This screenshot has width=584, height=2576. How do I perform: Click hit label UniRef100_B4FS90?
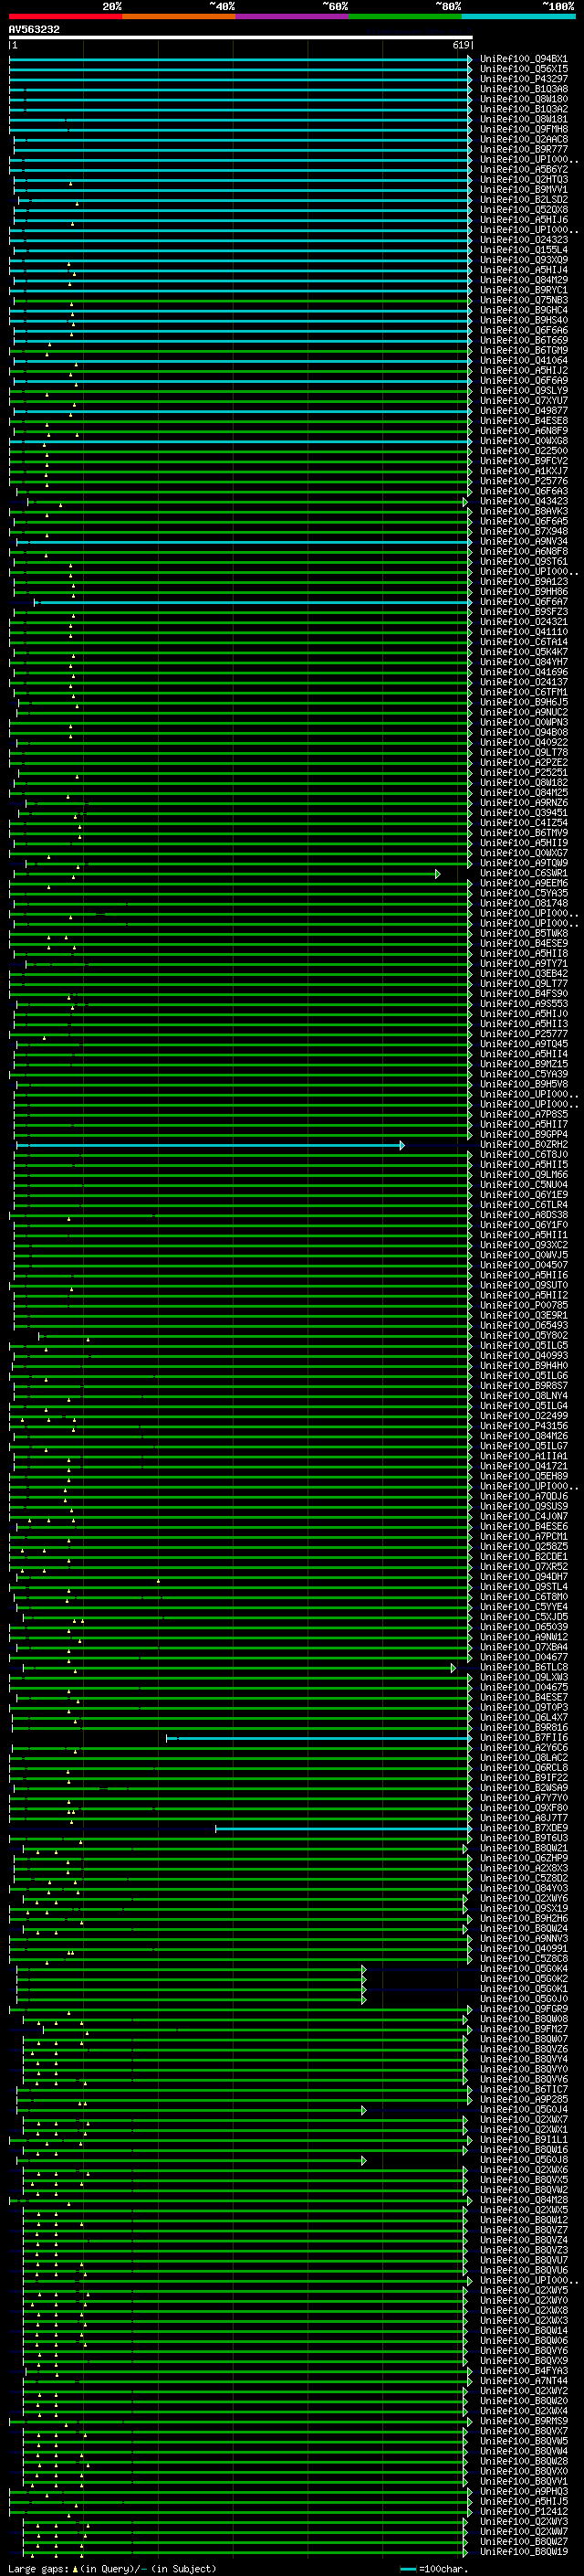[x=524, y=995]
